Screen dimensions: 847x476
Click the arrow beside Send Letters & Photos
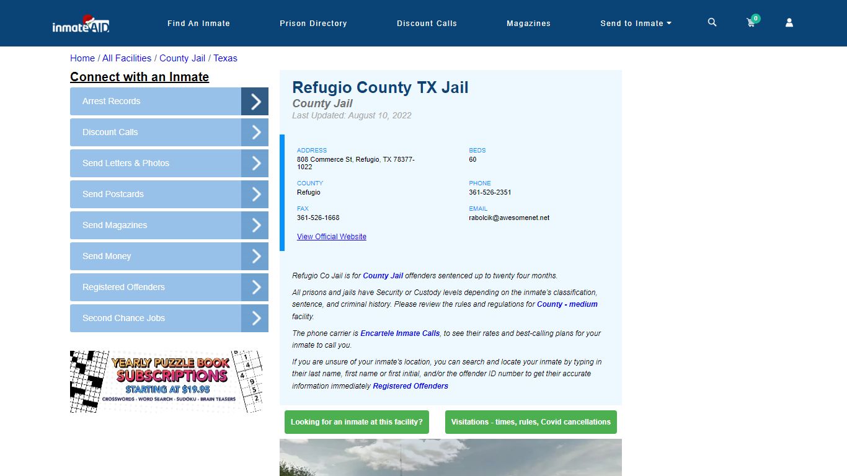coord(255,164)
